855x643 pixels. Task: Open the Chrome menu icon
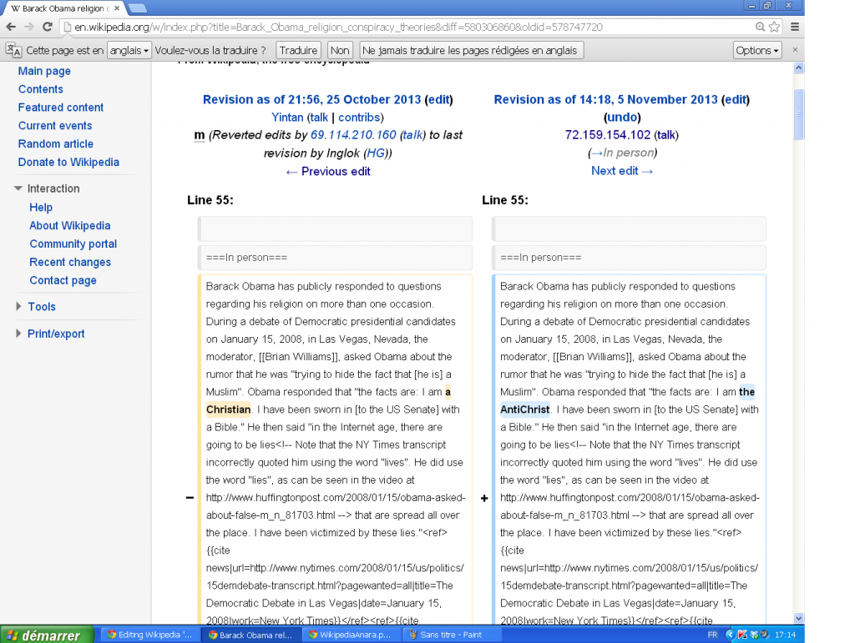tap(795, 27)
